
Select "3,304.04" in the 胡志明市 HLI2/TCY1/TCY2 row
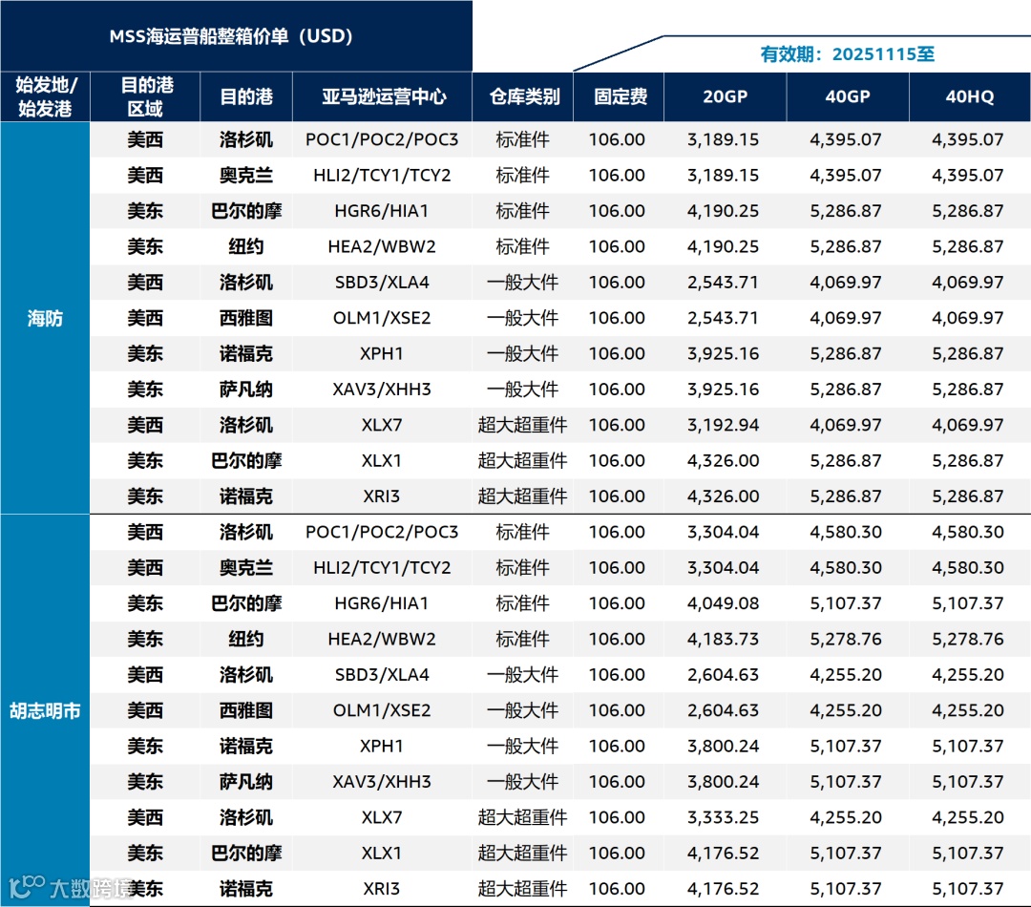724,568
